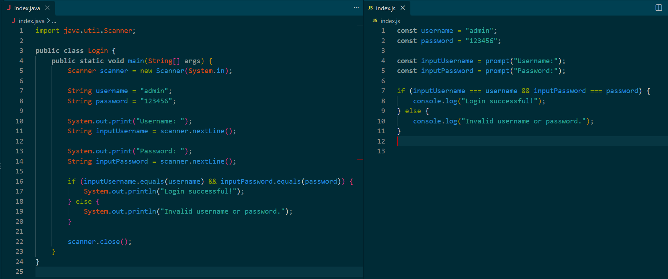The width and height of the screenshot is (668, 279).
Task: Close the index.js tab
Action: (403, 8)
